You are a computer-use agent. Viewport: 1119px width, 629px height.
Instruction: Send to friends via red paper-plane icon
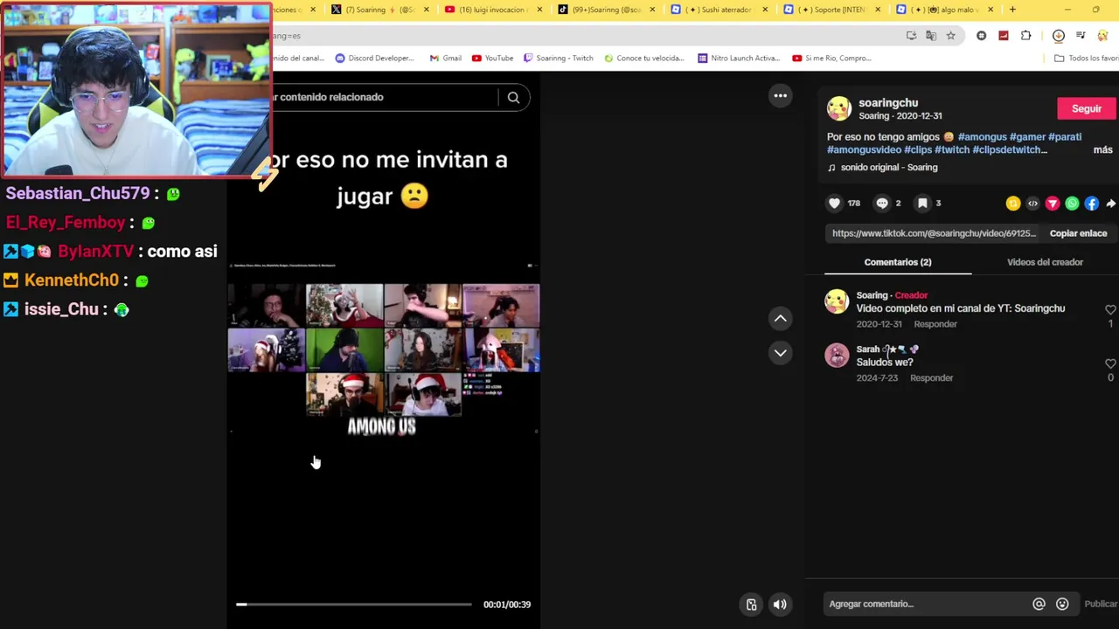pyautogui.click(x=1053, y=204)
